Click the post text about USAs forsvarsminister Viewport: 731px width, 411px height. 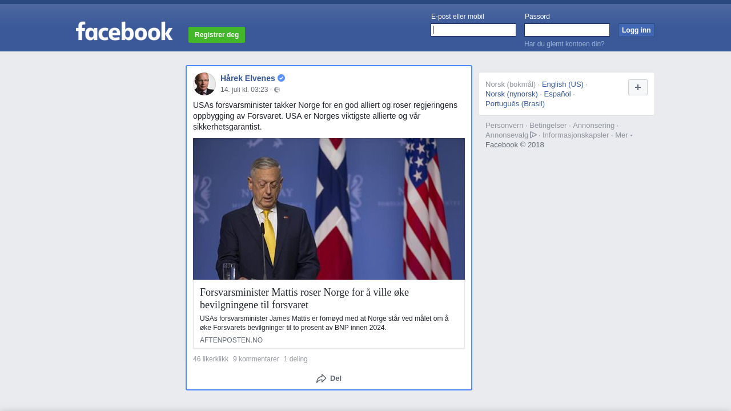(326, 116)
